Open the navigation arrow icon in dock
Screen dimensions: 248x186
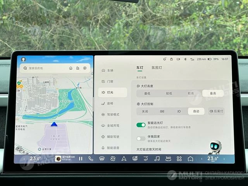[x=124, y=158]
